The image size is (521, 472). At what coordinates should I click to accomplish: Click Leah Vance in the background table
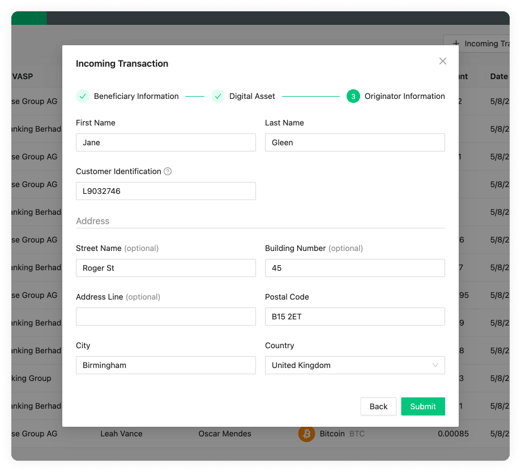pos(121,434)
